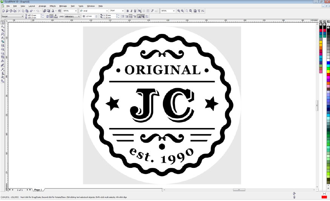Image resolution: width=330 pixels, height=201 pixels.
Task: Open the Bitmaps menu
Action: (x=63, y=6)
